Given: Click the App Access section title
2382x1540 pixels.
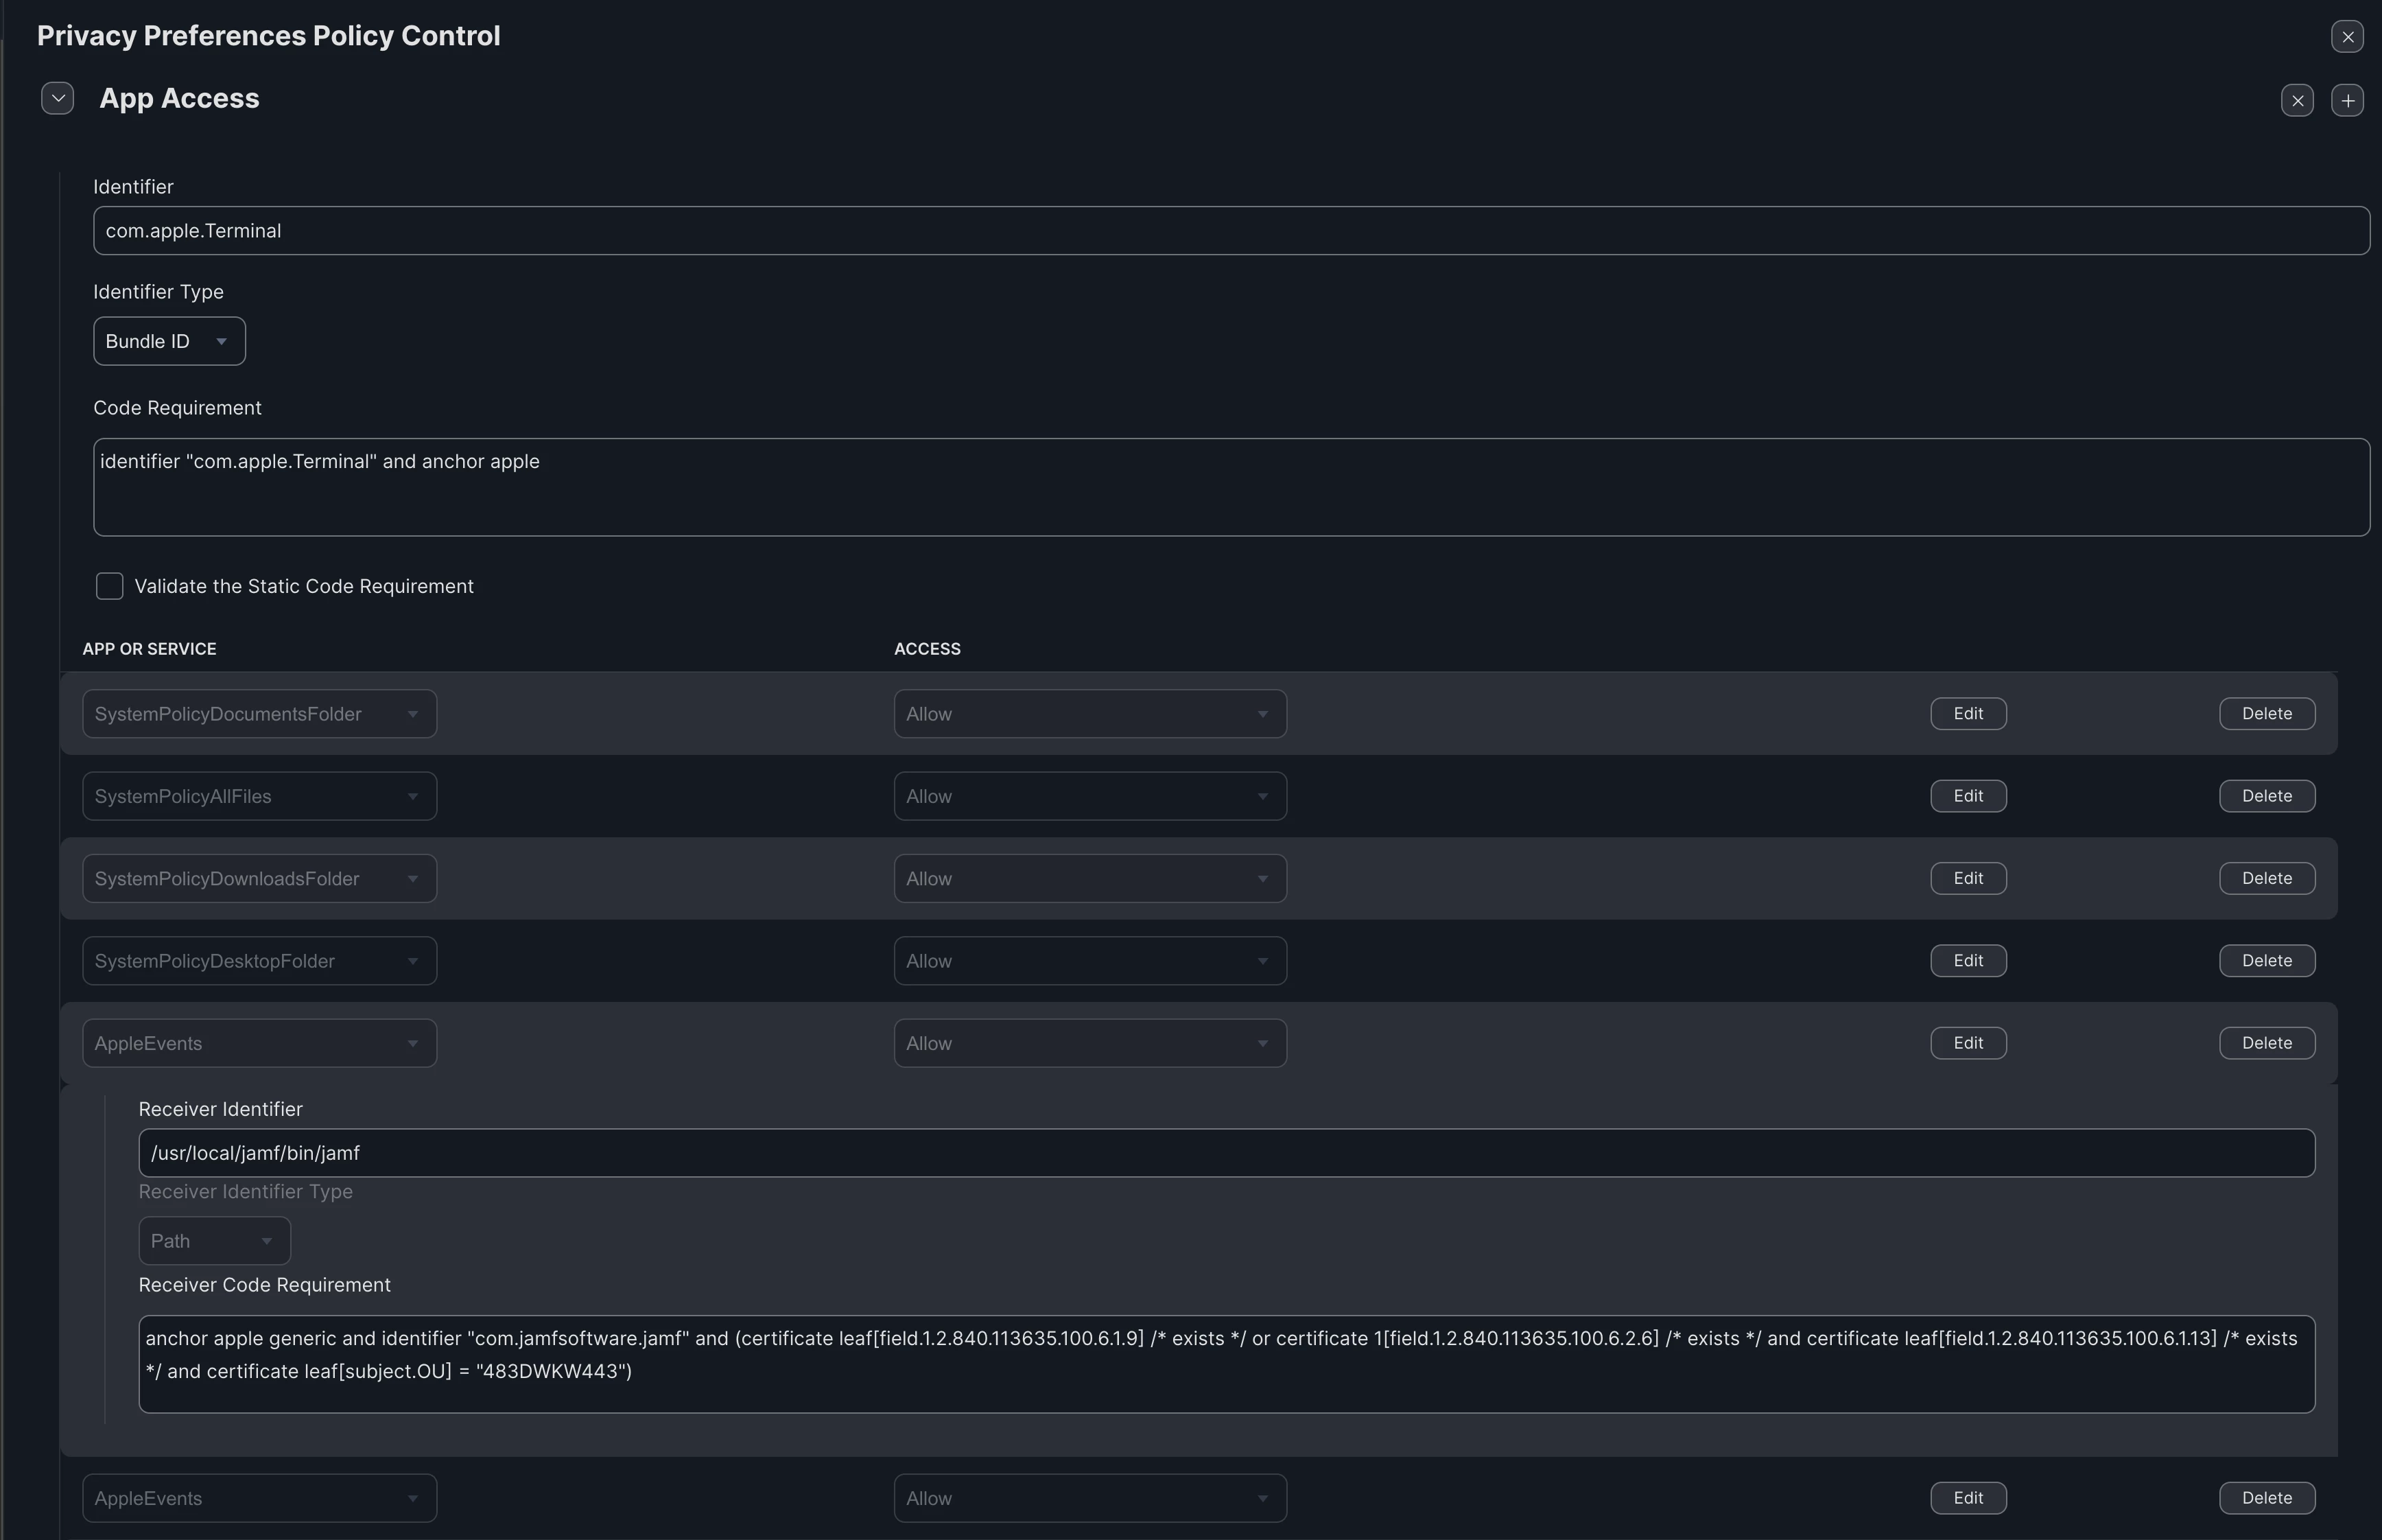Looking at the screenshot, I should point(179,98).
